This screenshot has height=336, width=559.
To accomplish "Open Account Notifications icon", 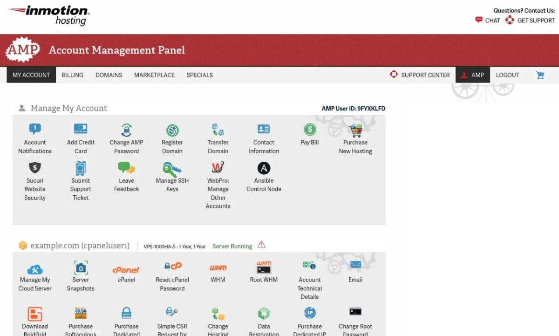I will coord(35,129).
